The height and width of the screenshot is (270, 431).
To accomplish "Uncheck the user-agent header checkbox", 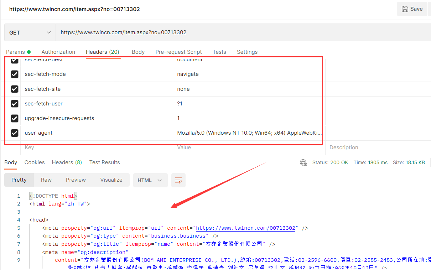I will coord(15,133).
